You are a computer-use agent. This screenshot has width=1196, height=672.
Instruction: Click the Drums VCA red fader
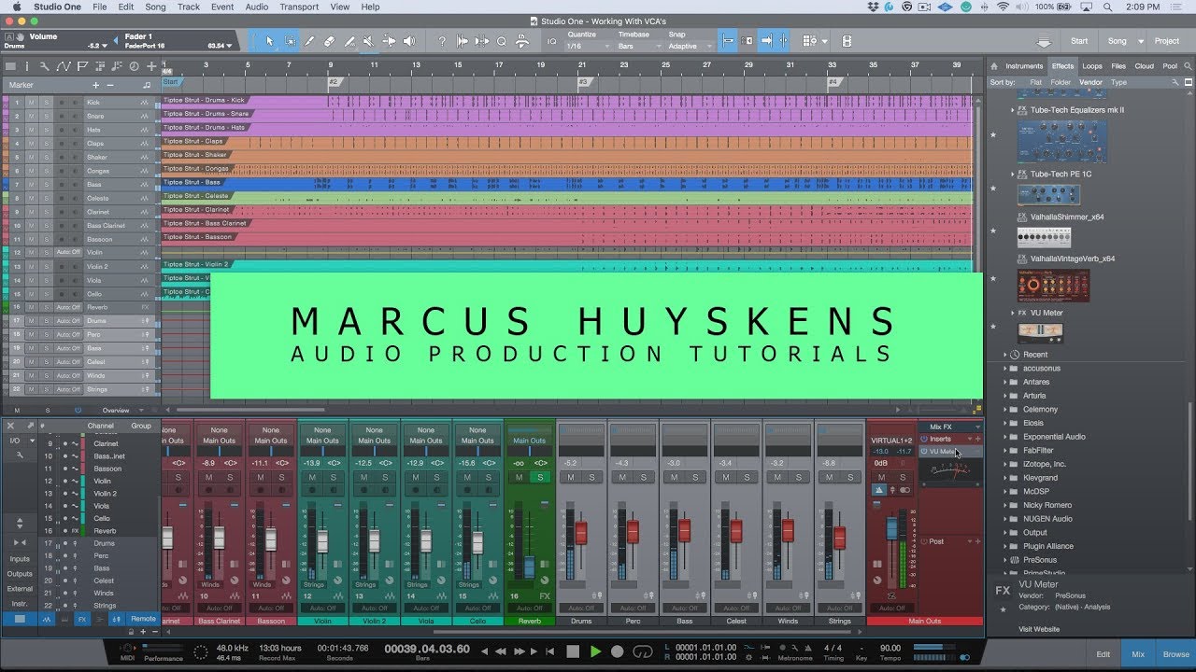click(580, 532)
